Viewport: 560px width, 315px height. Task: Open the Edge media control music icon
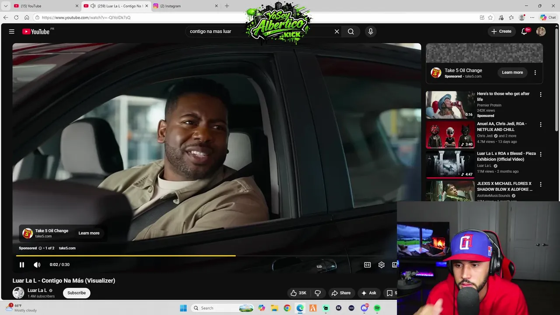tap(501, 17)
